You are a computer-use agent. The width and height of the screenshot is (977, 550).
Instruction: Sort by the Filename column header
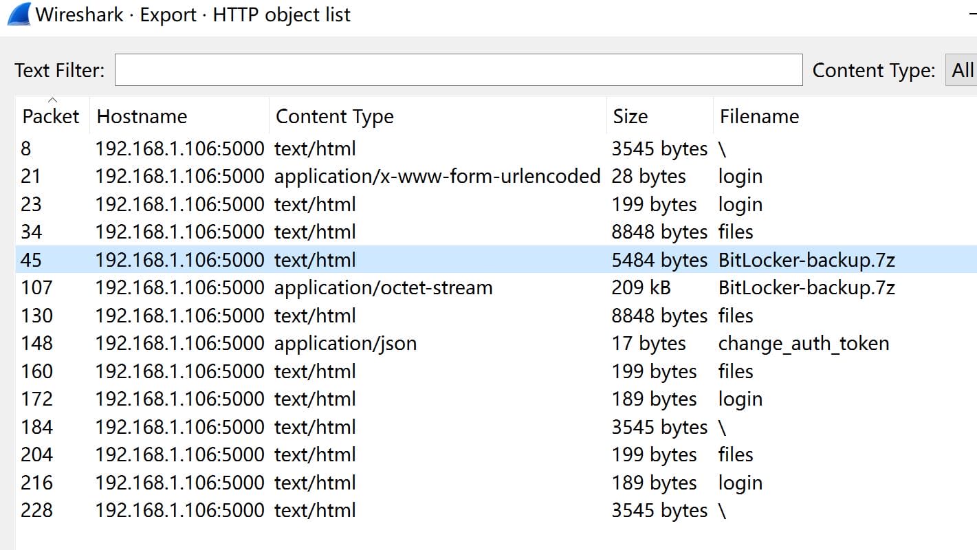[844, 116]
